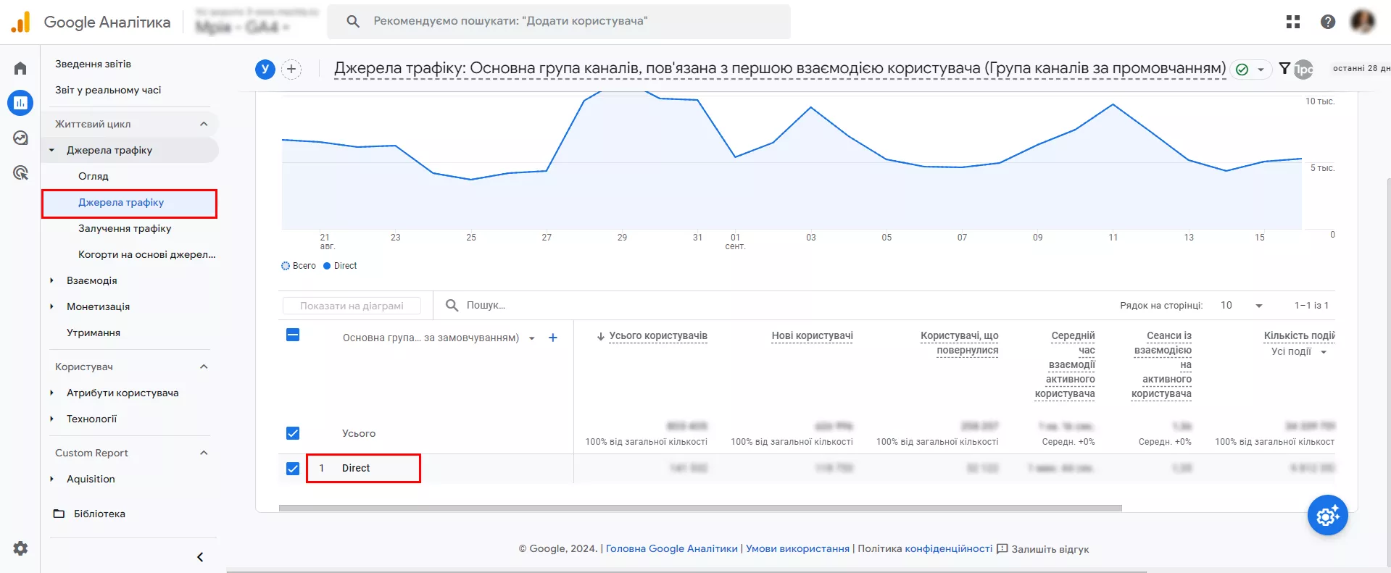
Task: Toggle the Всего chart legend item
Action: pyautogui.click(x=299, y=266)
